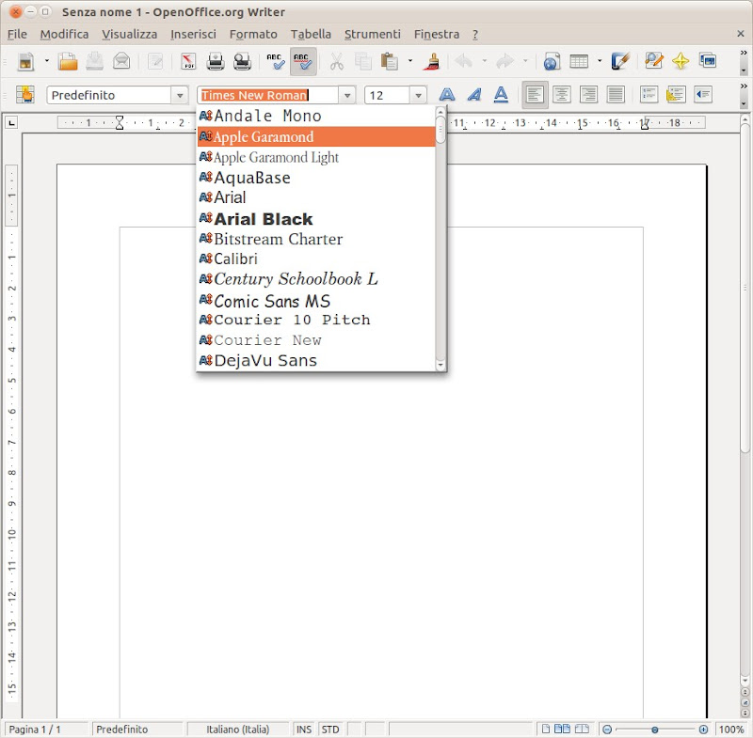The image size is (753, 738).
Task: Collapse the font name dropdown list
Action: (x=346, y=95)
